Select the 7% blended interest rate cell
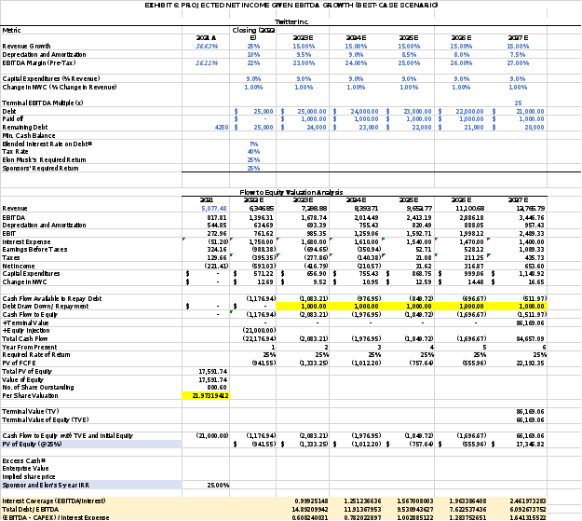The height and width of the screenshot is (521, 582). click(253, 144)
